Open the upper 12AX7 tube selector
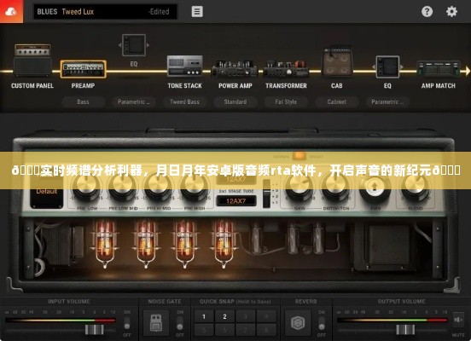The width and height of the screenshot is (471, 341). [x=236, y=180]
